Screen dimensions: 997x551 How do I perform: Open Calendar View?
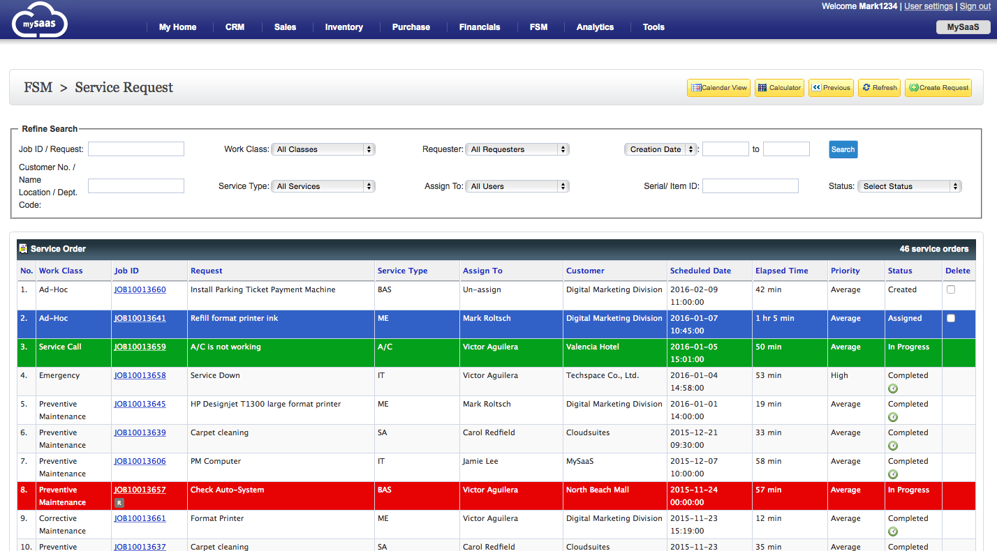coord(718,88)
